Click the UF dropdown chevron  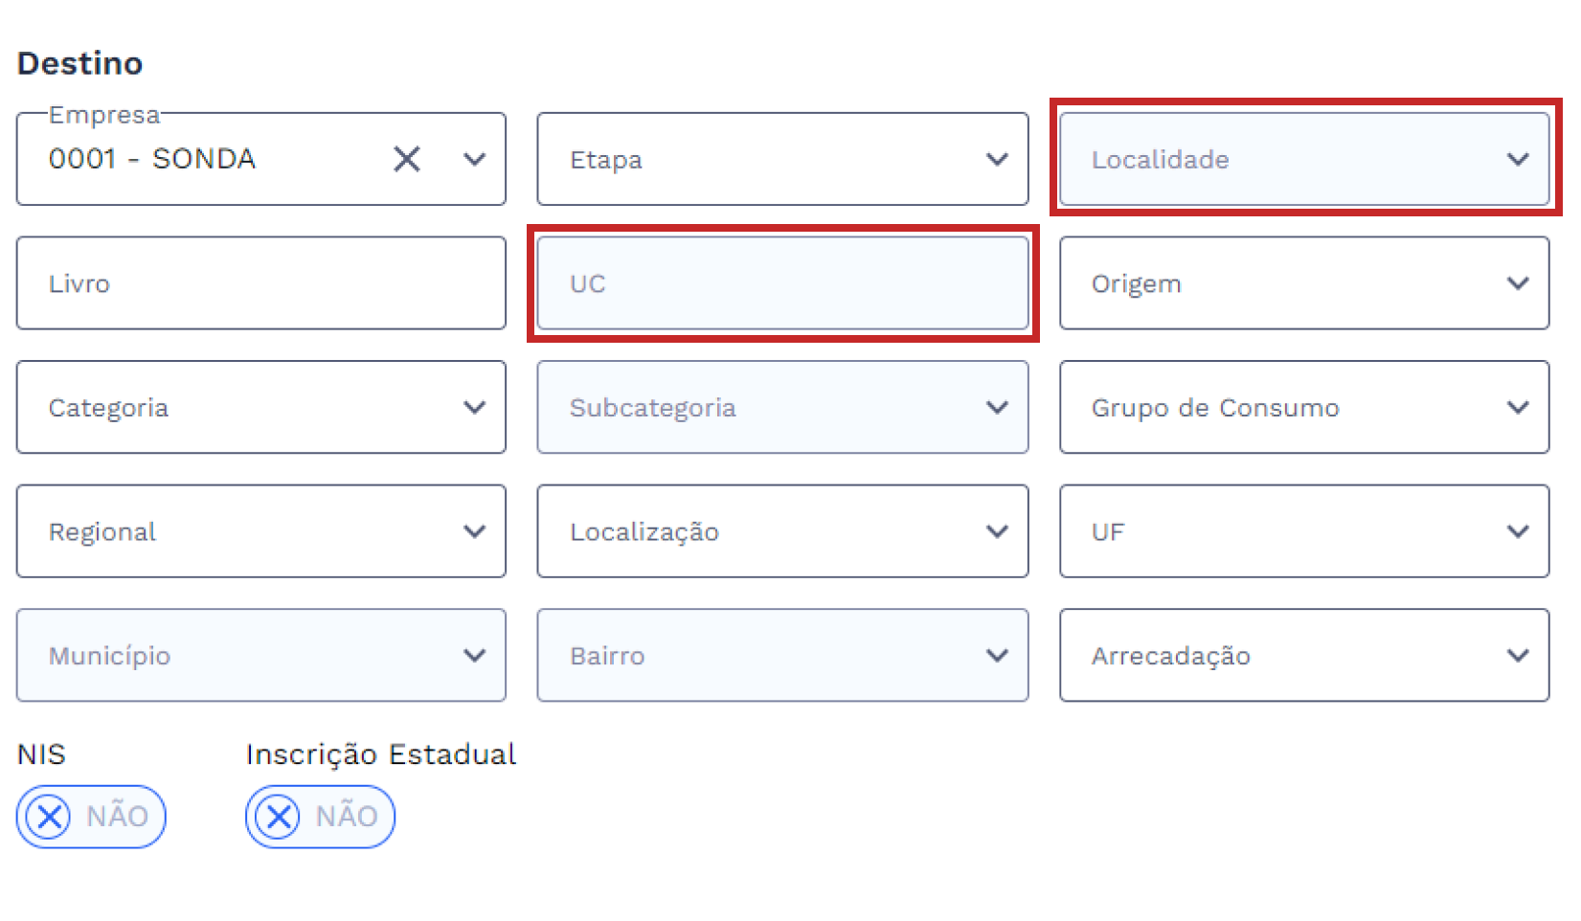pos(1518,531)
